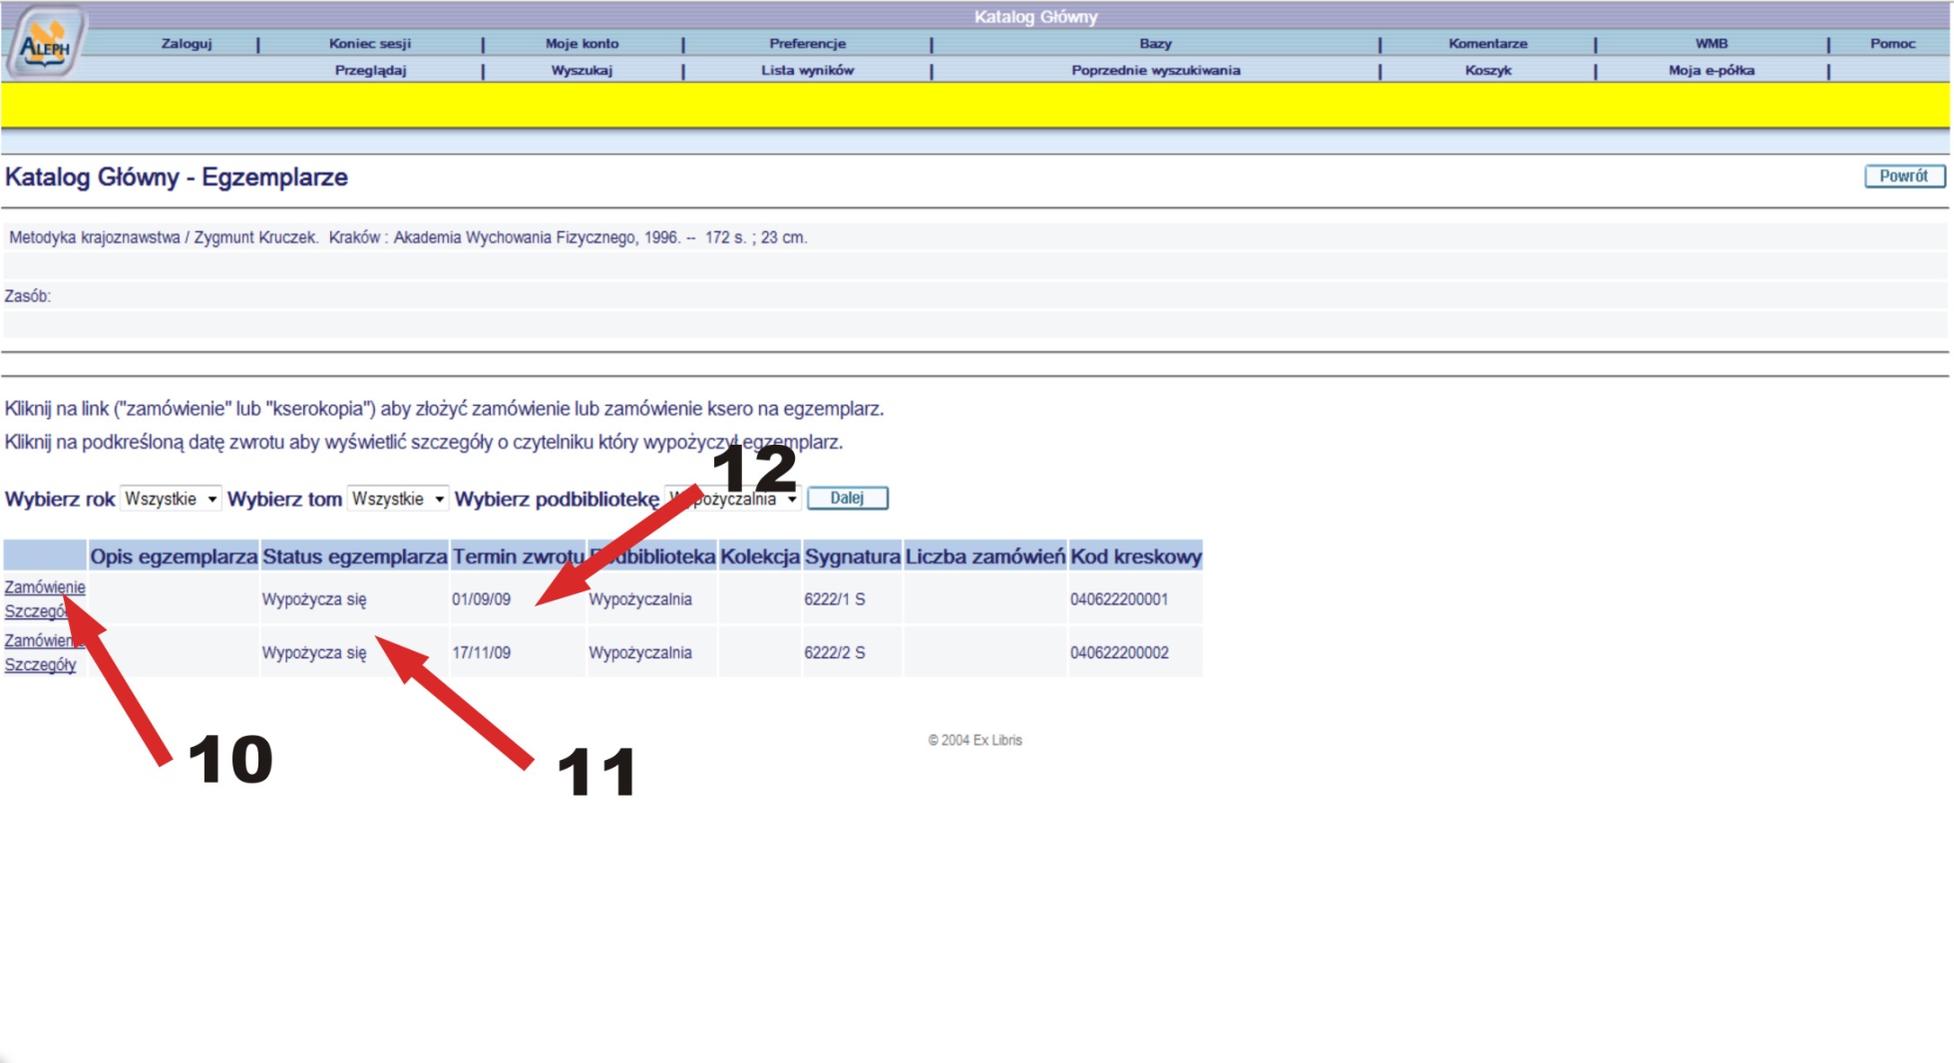1954x1063 pixels.
Task: Open Komentarze link
Action: pyautogui.click(x=1487, y=43)
